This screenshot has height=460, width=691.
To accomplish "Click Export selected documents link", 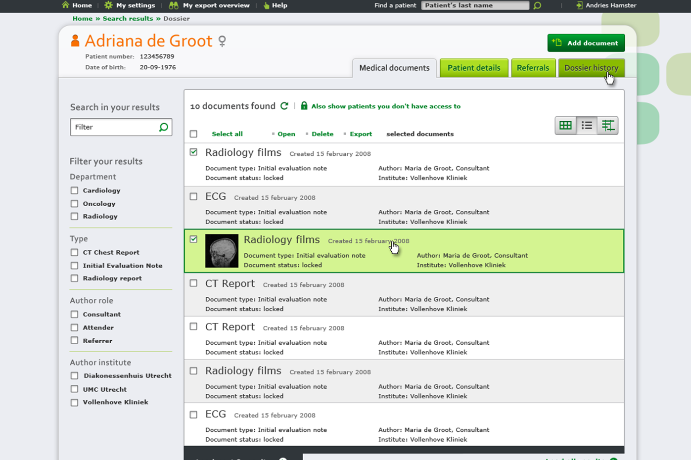I will tap(361, 134).
